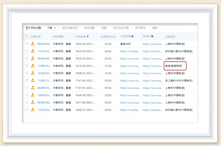Toggle sort arrow on 对话时间 column
This screenshot has height=146, width=221.
[x=88, y=37]
